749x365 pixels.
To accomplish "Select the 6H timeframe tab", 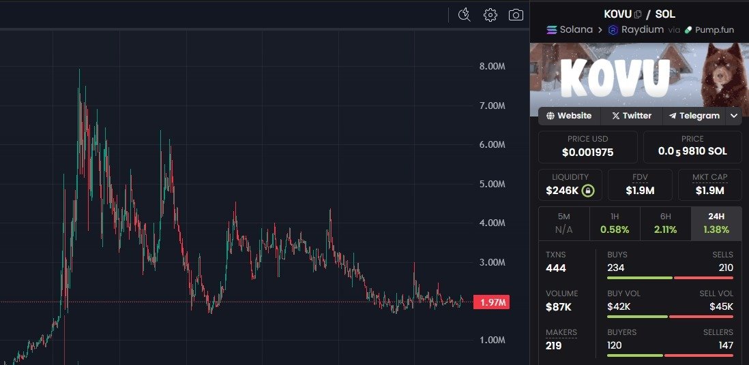I will pyautogui.click(x=665, y=223).
